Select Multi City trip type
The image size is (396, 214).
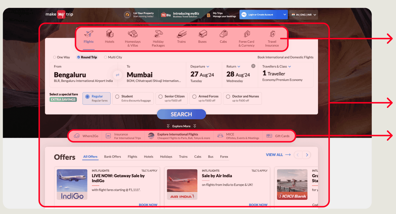[x=113, y=57]
